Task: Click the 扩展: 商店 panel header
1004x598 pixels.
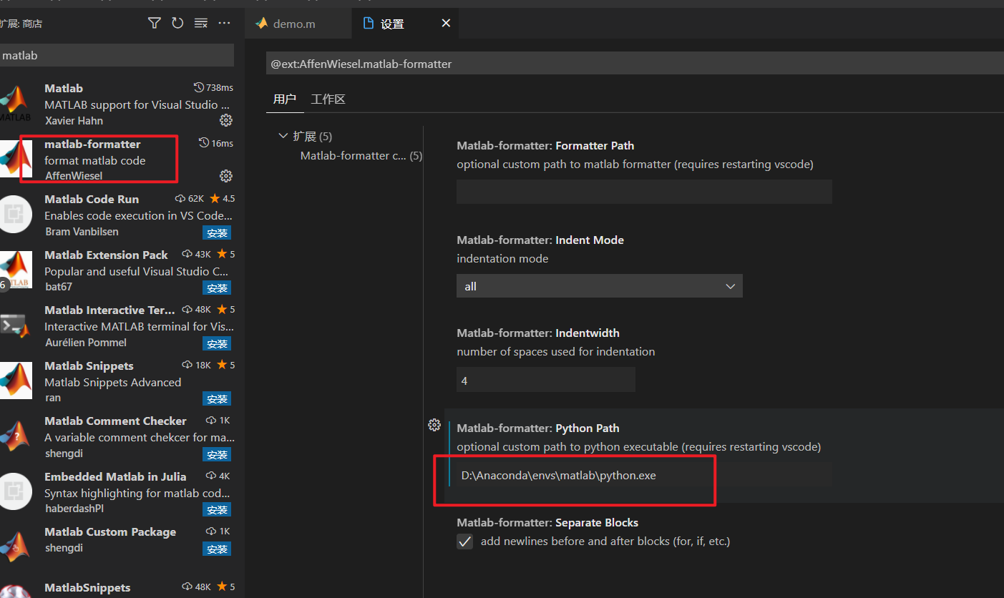Action: tap(21, 24)
